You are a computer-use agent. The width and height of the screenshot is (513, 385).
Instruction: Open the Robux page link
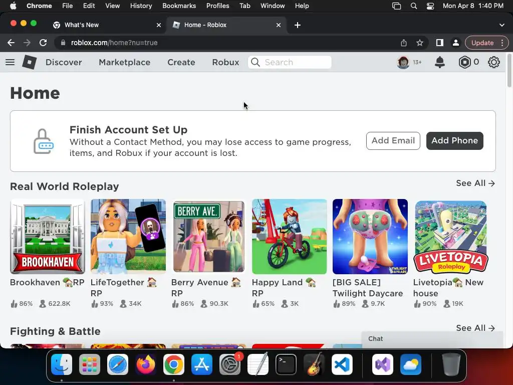pos(225,62)
